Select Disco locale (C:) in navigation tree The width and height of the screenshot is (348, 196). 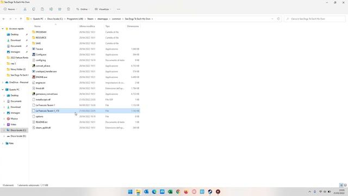(x=18, y=130)
